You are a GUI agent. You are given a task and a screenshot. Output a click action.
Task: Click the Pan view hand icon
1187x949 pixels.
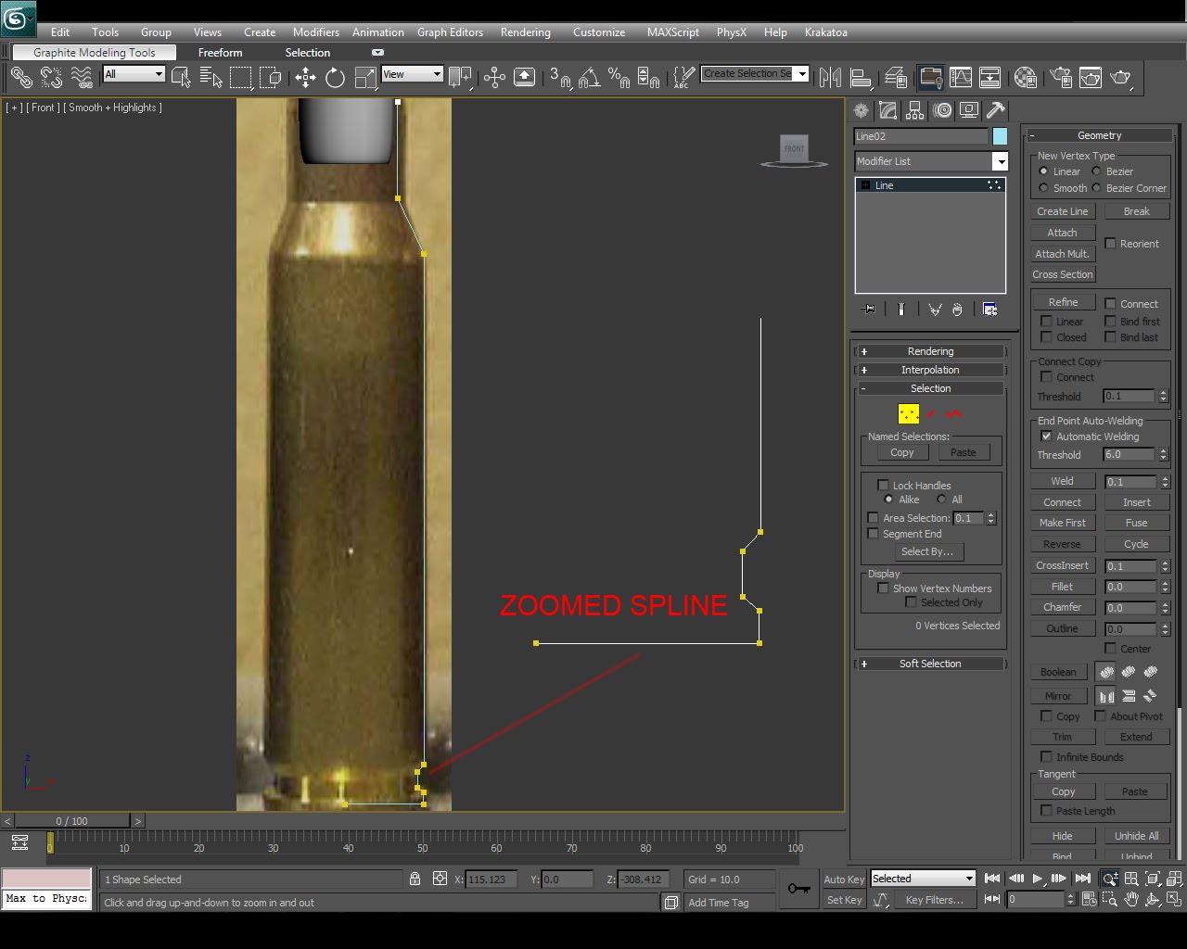1132,898
